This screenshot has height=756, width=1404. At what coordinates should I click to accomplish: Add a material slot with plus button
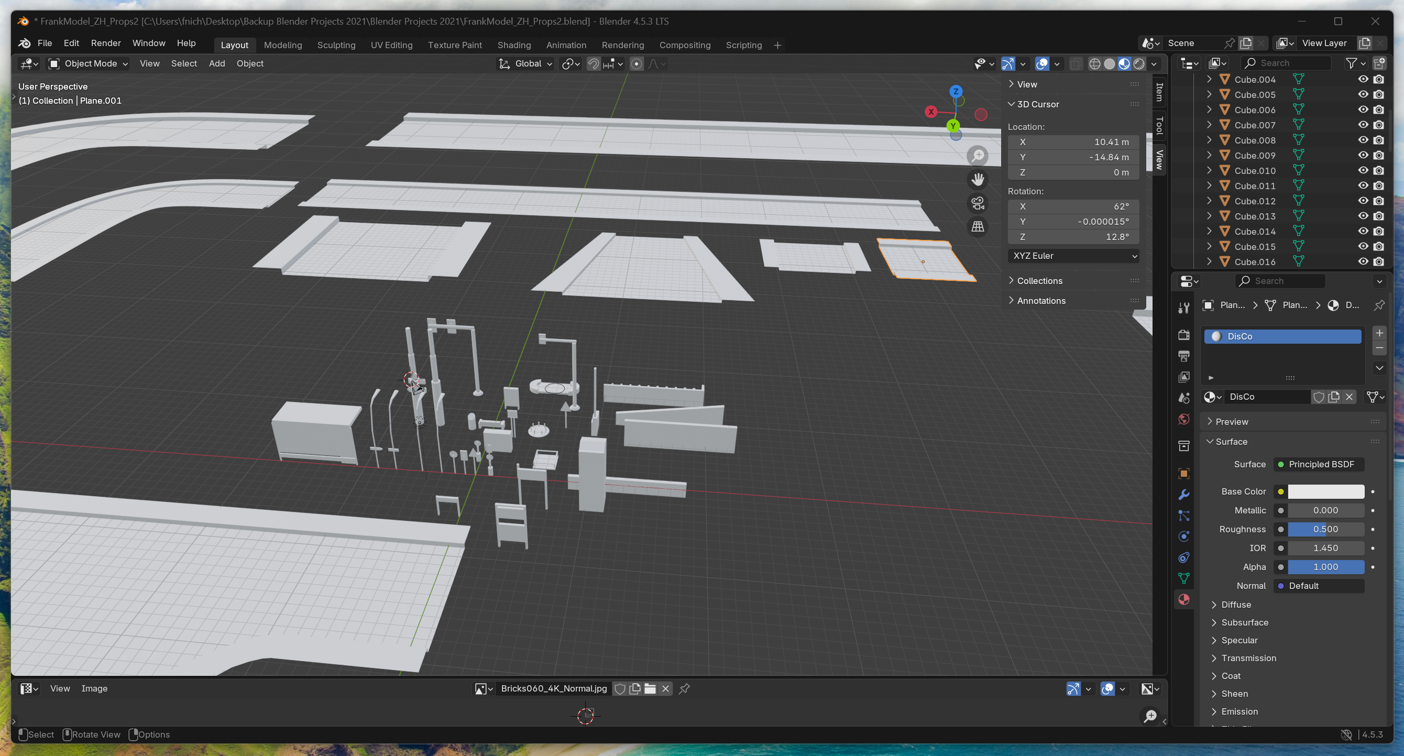coord(1379,333)
